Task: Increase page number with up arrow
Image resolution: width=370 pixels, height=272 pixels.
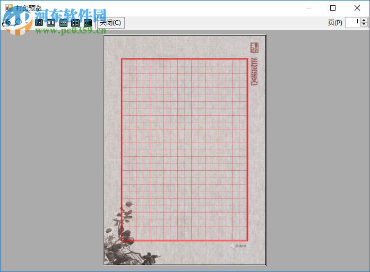Action: click(x=364, y=20)
